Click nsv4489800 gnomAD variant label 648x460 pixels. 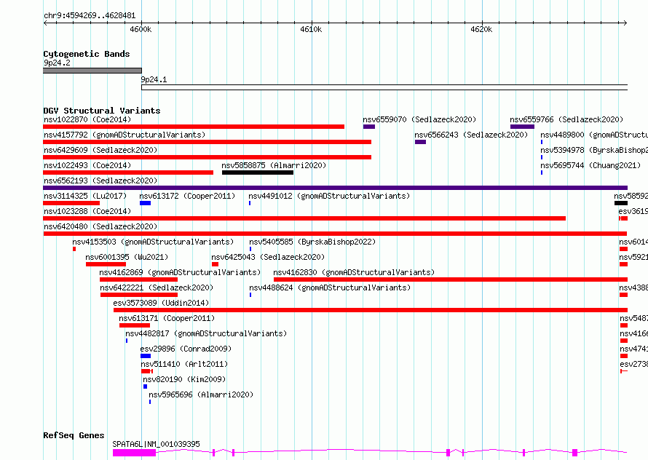(594, 135)
